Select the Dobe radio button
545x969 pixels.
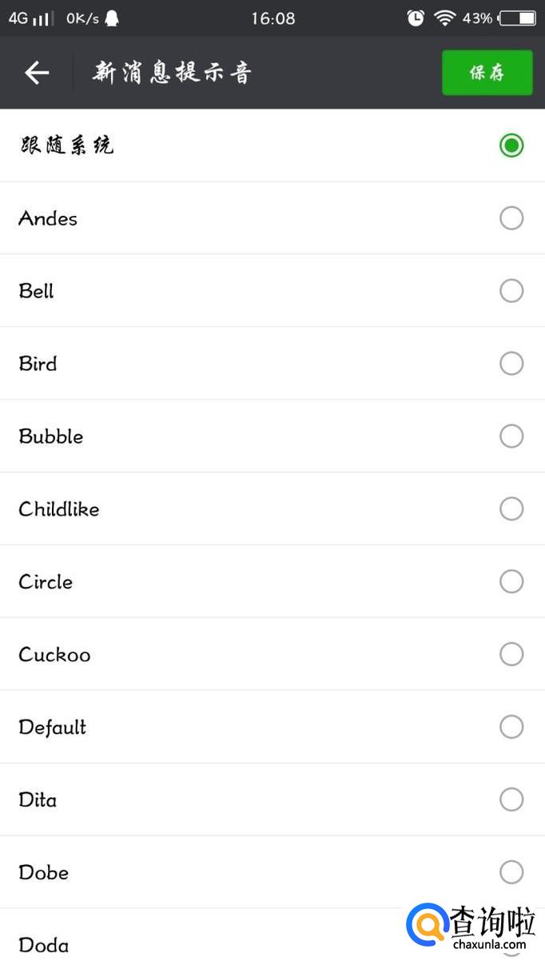click(511, 872)
